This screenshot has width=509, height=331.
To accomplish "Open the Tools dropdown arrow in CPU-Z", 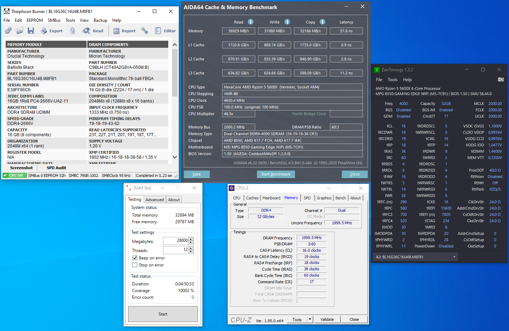I will [310, 319].
